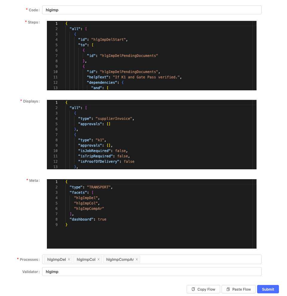
Task: Click the Copy Flow button
Action: [x=203, y=289]
